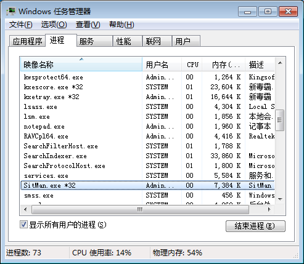Open the 文件(F) menu
The height and width of the screenshot is (264, 304).
20,25
